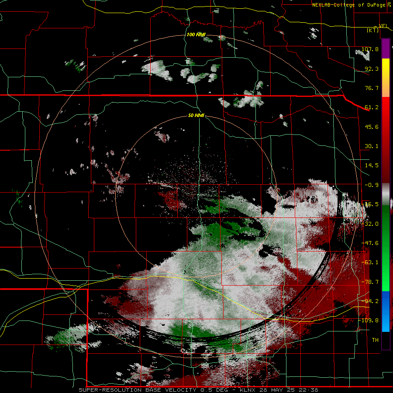Click the 45.6 velocity scale value
Viewport: 393px width, 393px height.
[372, 127]
